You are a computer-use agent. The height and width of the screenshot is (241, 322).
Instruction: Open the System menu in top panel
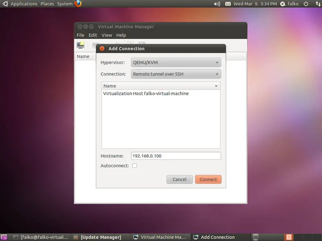(65, 4)
